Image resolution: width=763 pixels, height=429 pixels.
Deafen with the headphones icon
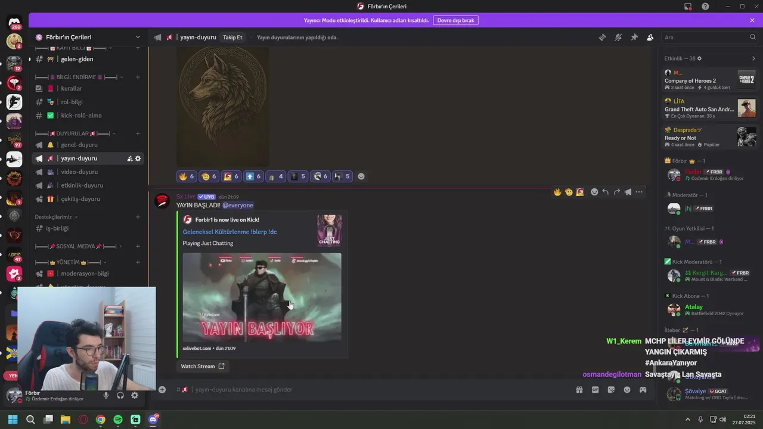tap(120, 395)
